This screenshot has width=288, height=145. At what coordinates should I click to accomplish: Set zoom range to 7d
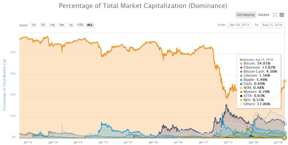43,25
